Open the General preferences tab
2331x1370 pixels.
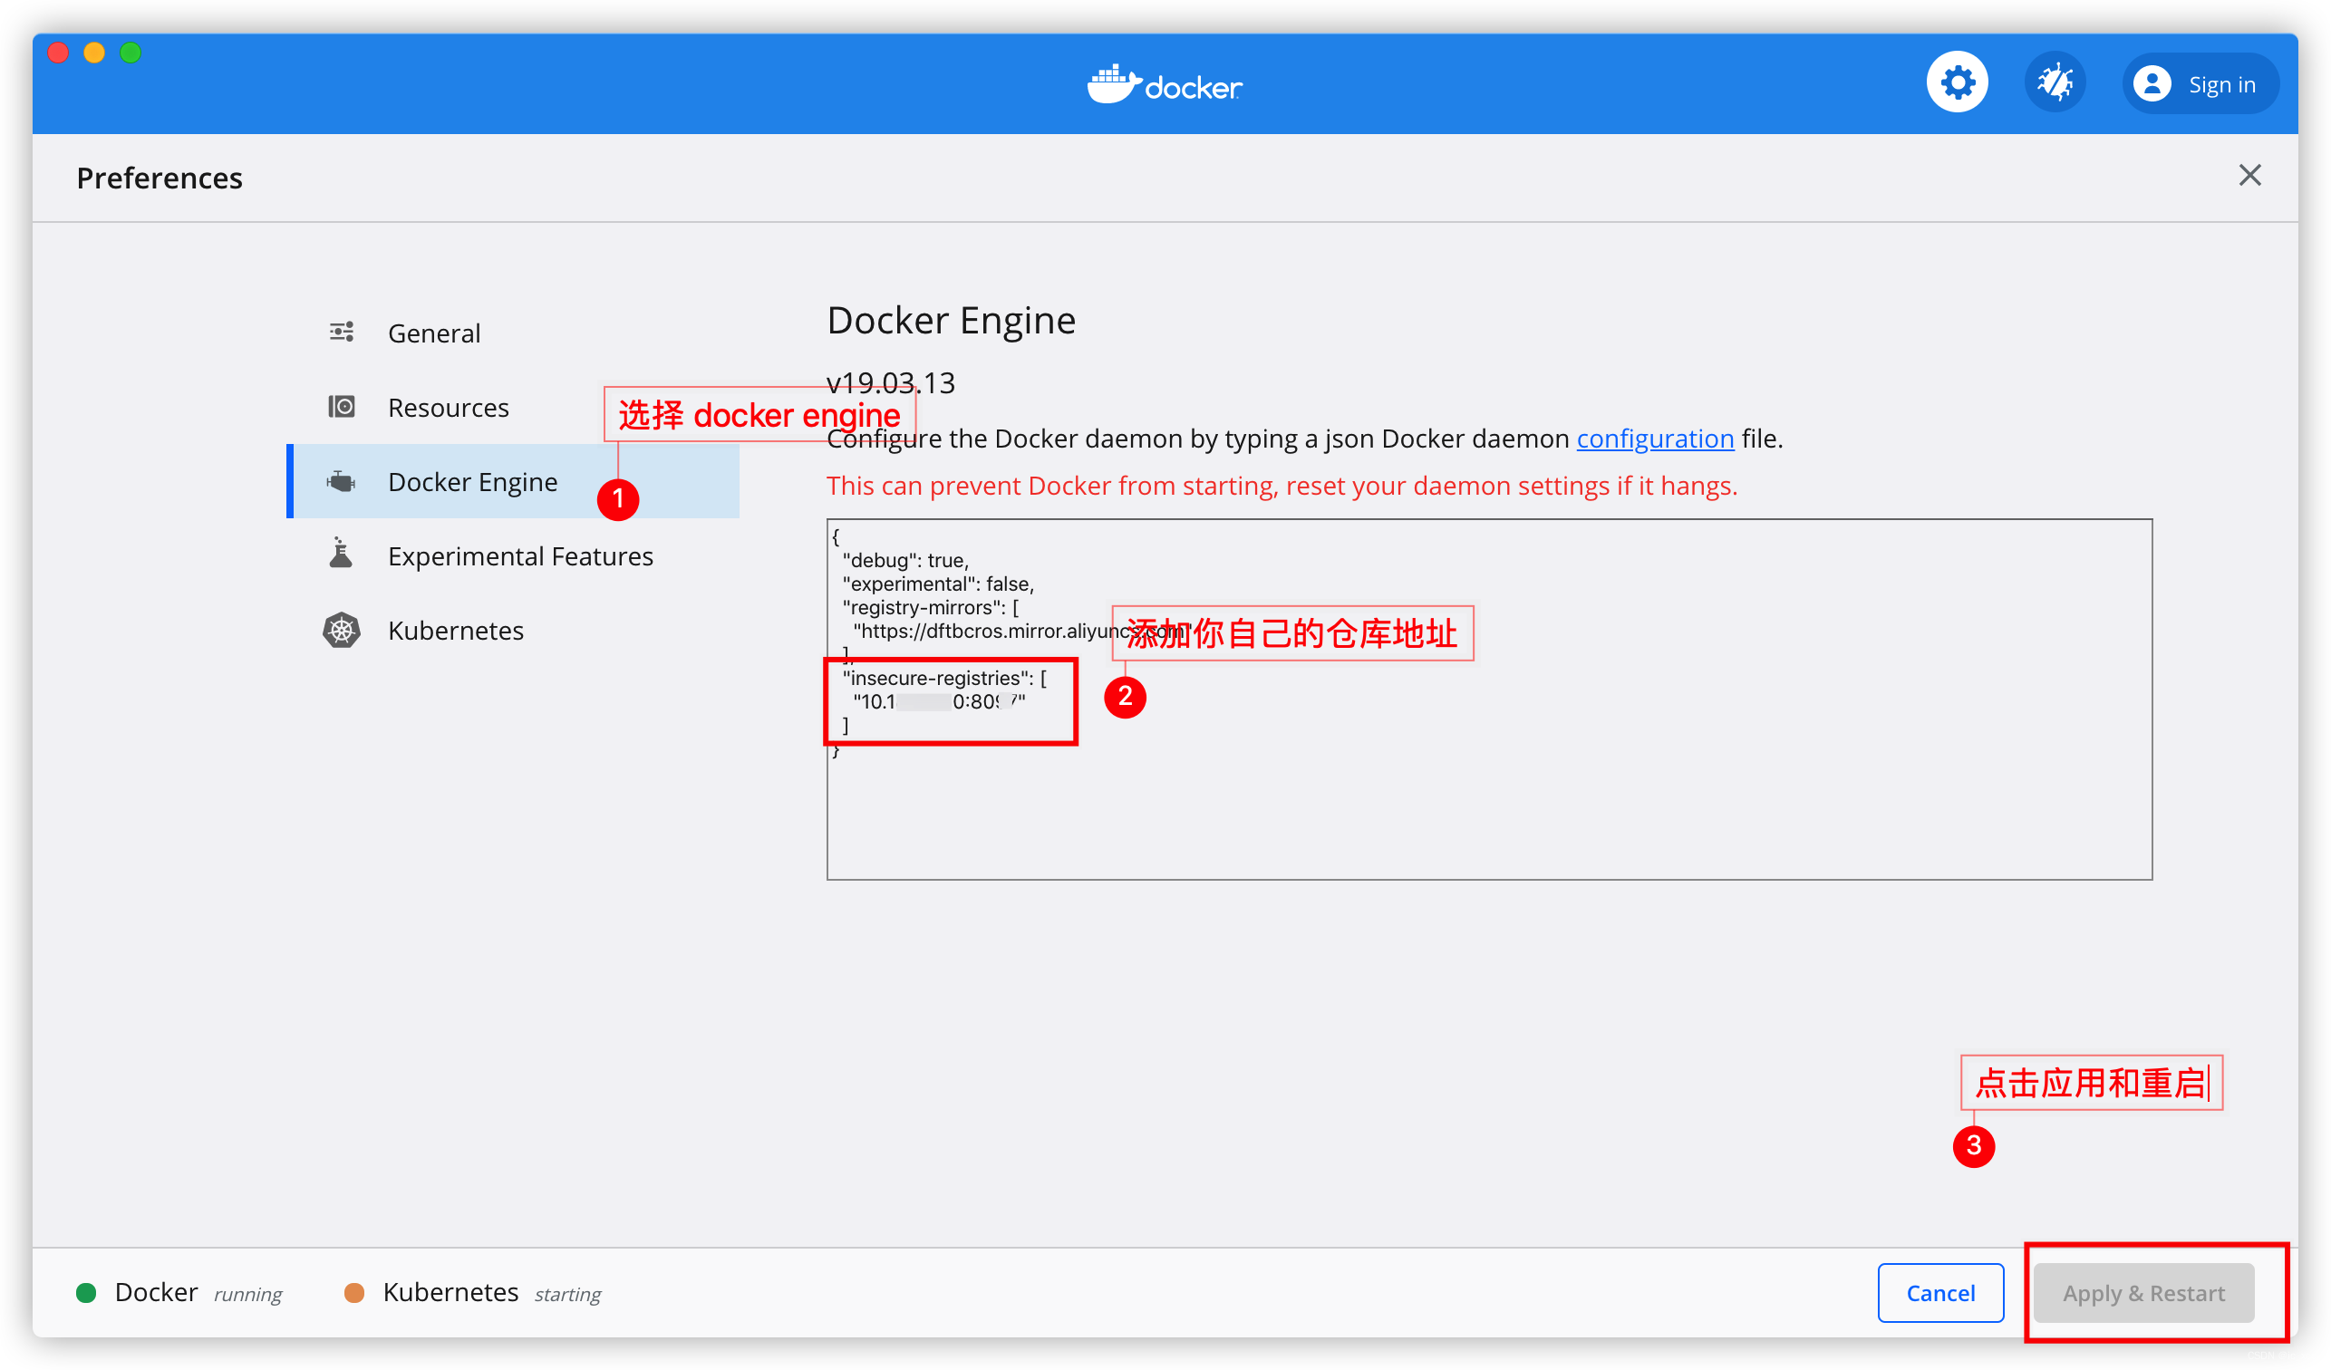[x=513, y=333]
